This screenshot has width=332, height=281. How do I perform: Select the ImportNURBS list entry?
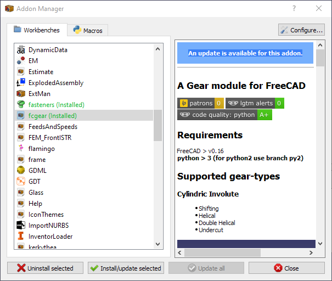click(84, 226)
